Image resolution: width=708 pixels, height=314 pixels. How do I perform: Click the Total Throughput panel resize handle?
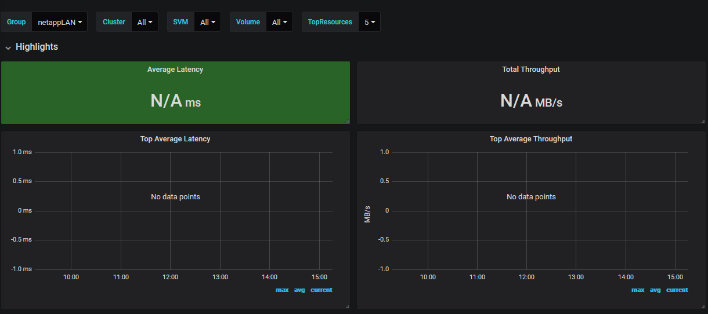click(x=703, y=121)
